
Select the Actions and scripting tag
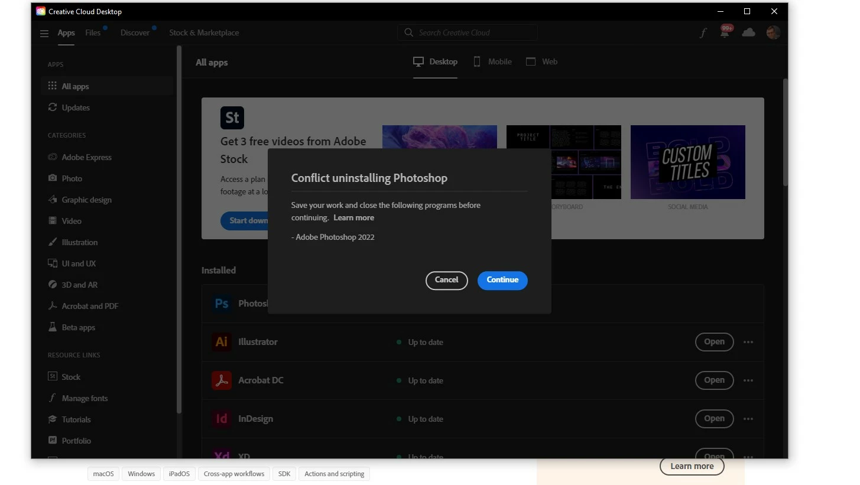335,474
